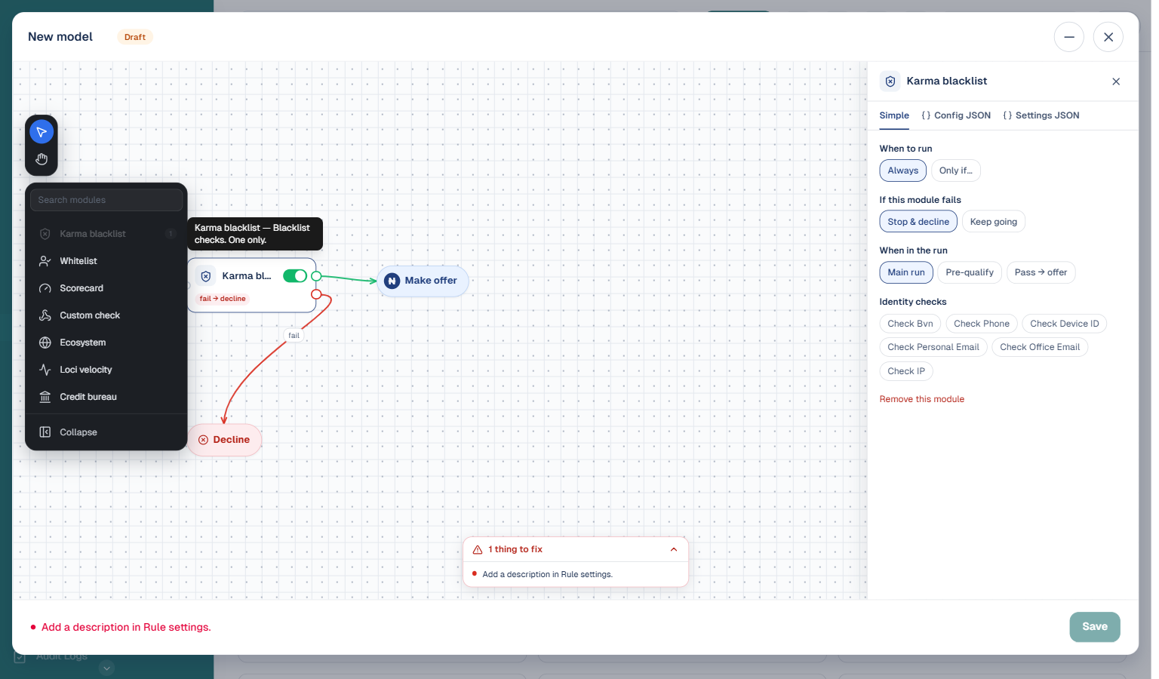Click the Whitelist module icon
Image resolution: width=1159 pixels, height=679 pixels.
pyautogui.click(x=45, y=261)
